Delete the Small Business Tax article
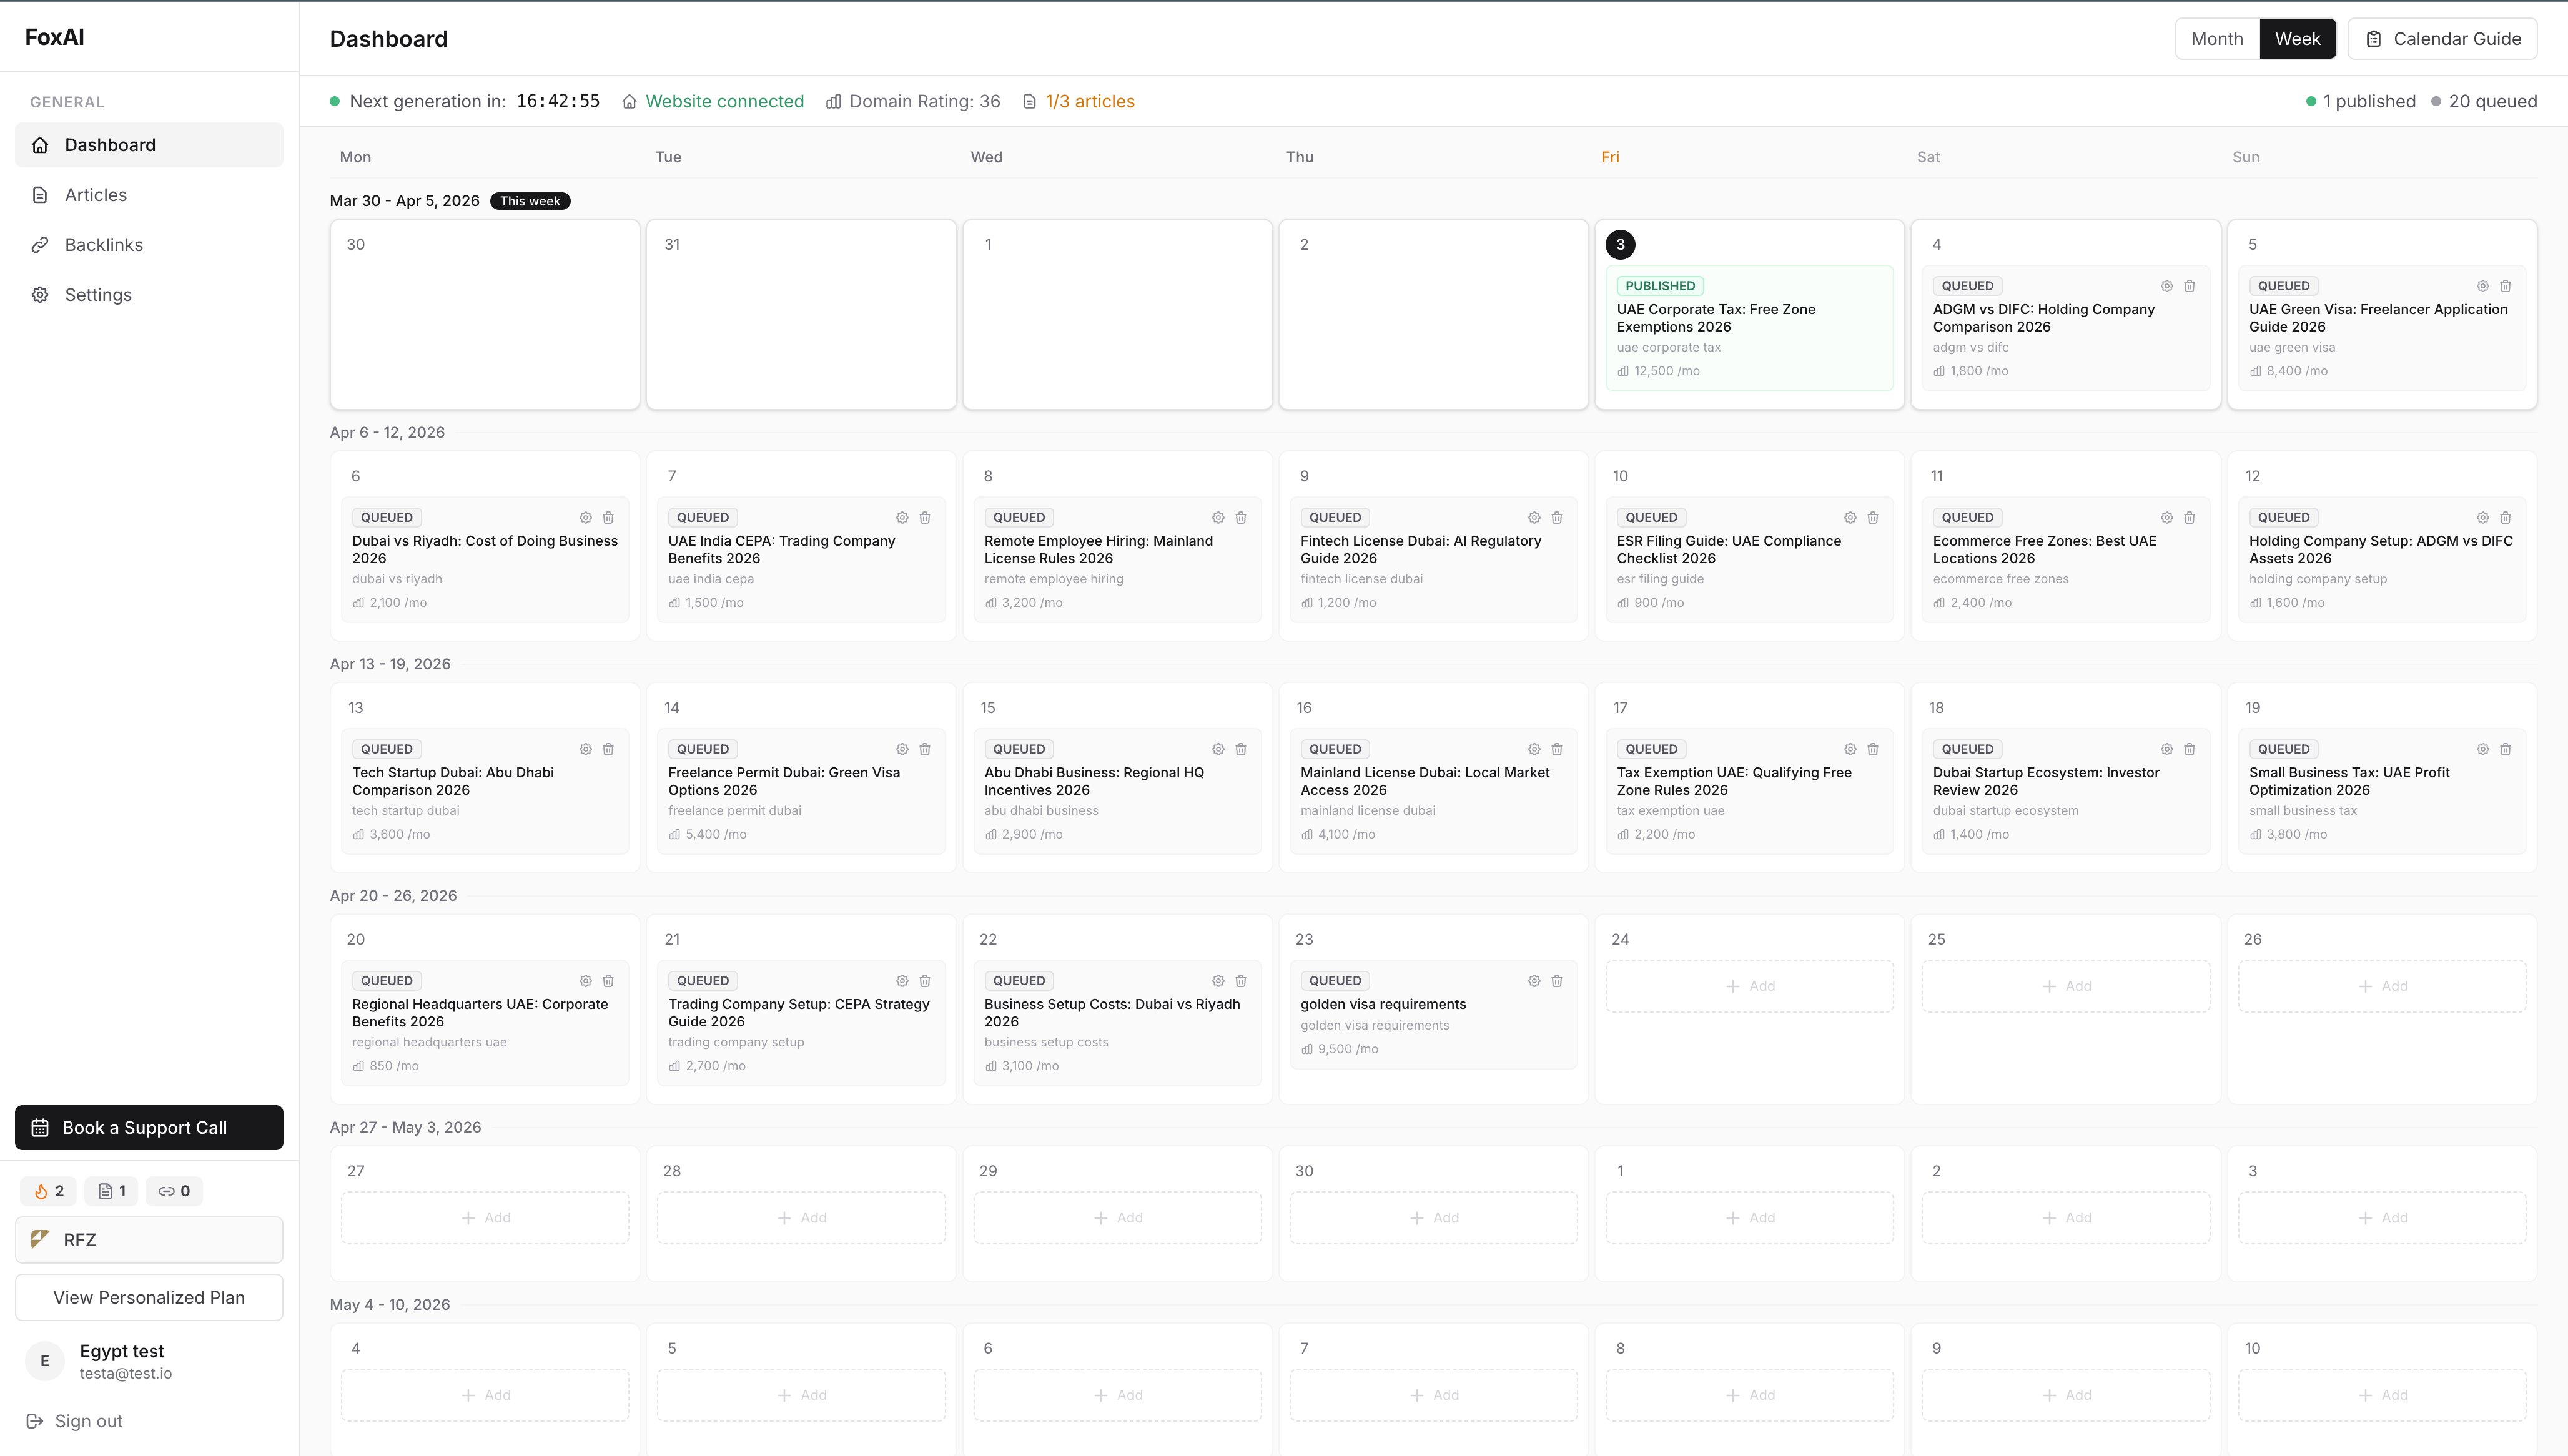The width and height of the screenshot is (2568, 1456). coord(2505,750)
